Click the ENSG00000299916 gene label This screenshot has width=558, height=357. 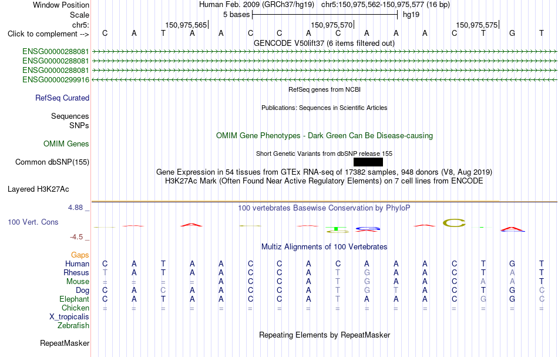pos(56,80)
